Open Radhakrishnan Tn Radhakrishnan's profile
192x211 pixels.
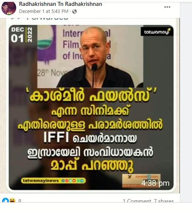[x=60, y=4]
